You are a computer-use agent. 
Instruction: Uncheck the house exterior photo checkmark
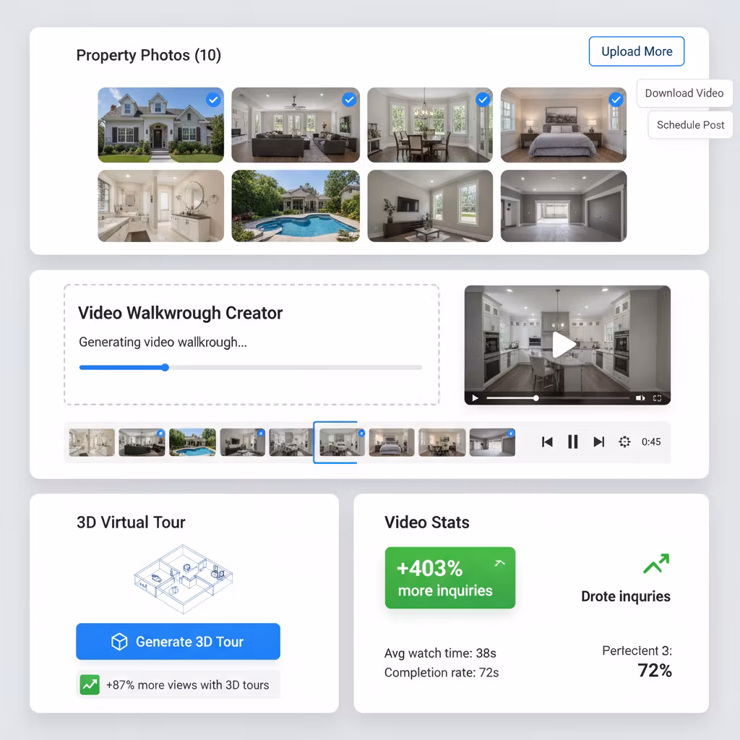pos(213,100)
